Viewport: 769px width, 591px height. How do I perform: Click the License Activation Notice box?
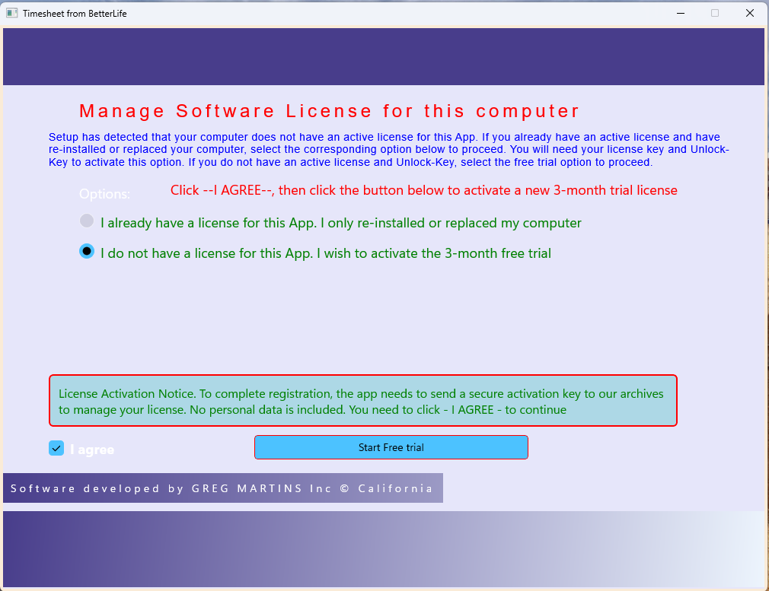[362, 401]
